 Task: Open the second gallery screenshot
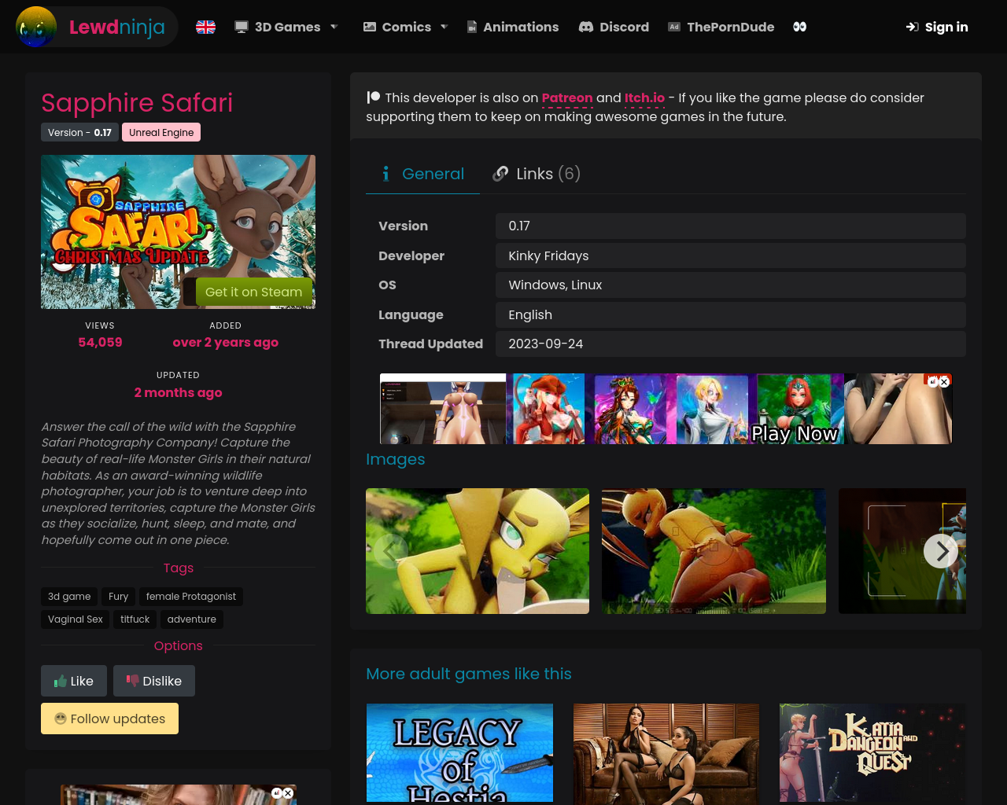pyautogui.click(x=714, y=551)
